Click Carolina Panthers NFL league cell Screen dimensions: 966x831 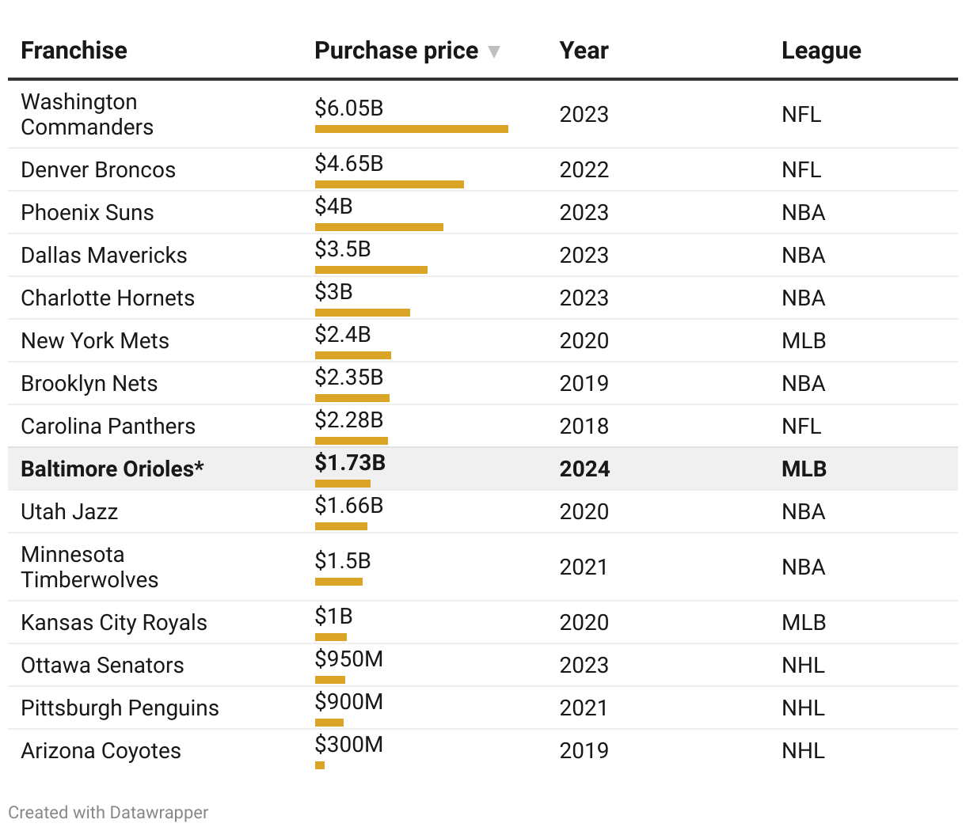[801, 426]
